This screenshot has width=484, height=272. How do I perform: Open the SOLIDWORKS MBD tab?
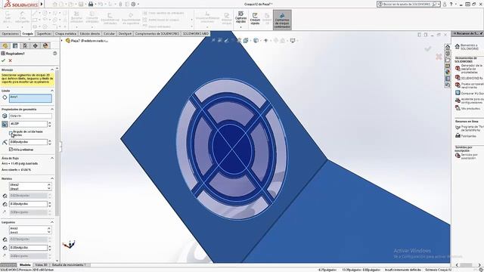tap(196, 33)
